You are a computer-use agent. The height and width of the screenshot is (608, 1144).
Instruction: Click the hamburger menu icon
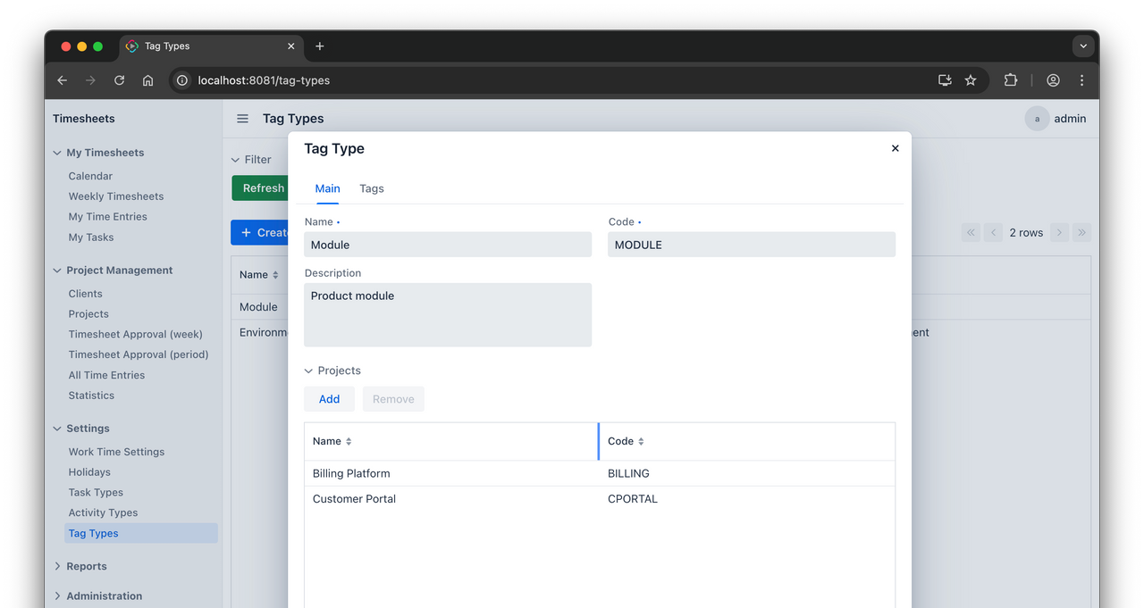[242, 119]
